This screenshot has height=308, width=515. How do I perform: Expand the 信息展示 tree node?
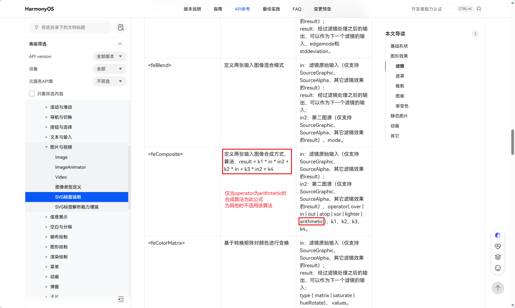coord(46,217)
